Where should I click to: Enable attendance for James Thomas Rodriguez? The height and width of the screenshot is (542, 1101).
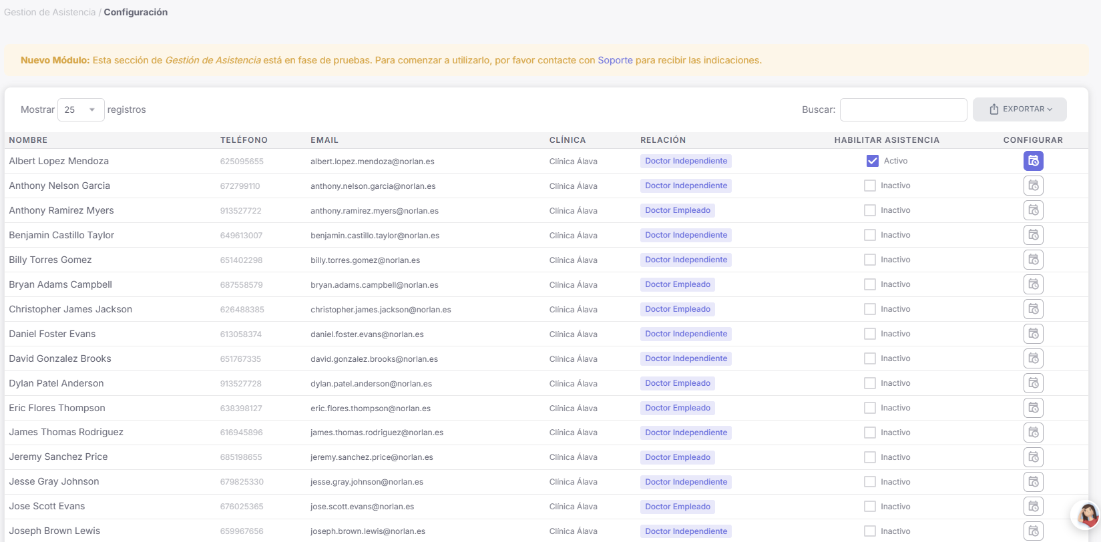(869, 433)
